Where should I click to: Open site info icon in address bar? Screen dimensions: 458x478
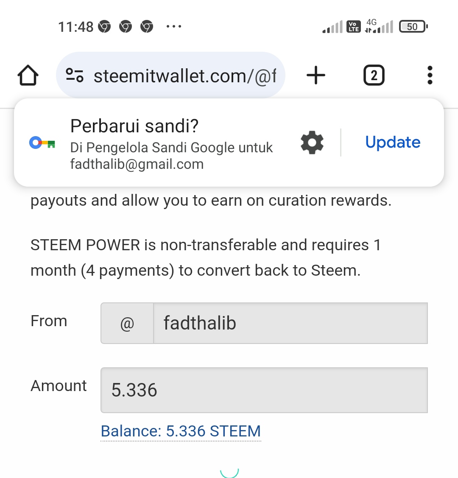pyautogui.click(x=75, y=76)
